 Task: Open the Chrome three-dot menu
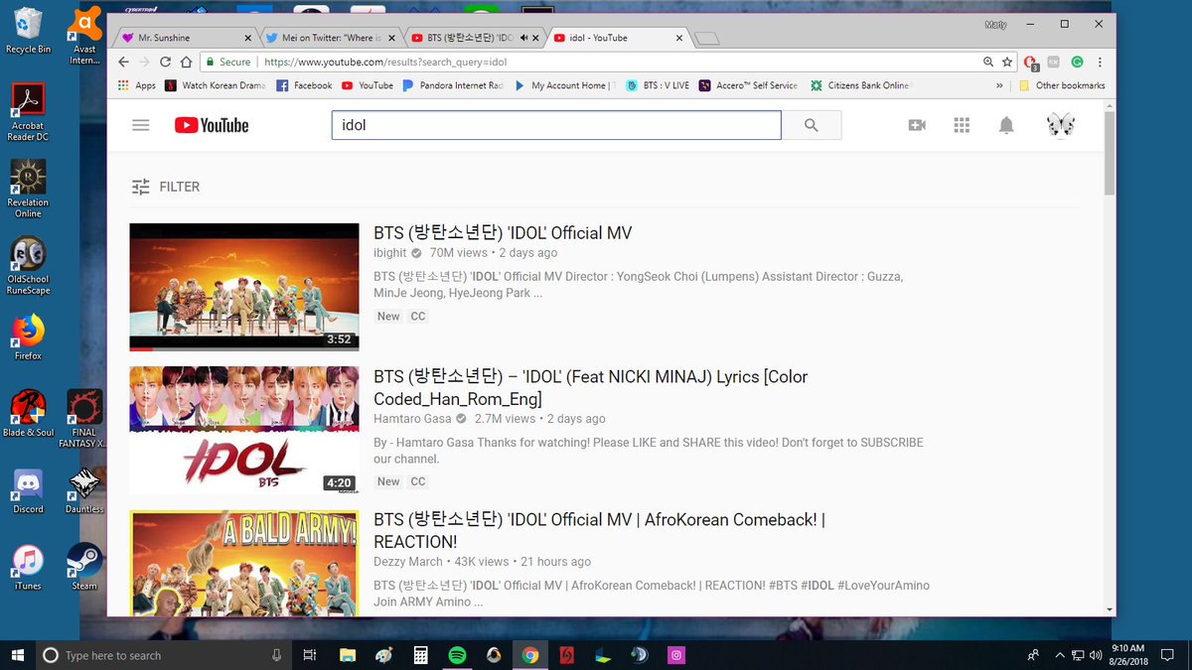point(1100,62)
